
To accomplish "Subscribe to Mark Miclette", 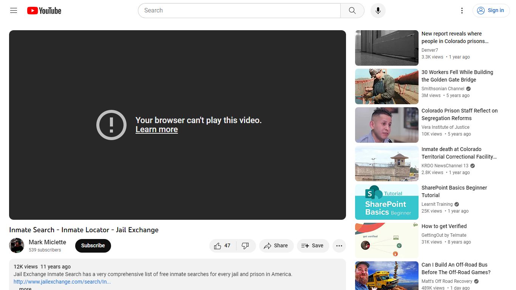I will point(93,245).
